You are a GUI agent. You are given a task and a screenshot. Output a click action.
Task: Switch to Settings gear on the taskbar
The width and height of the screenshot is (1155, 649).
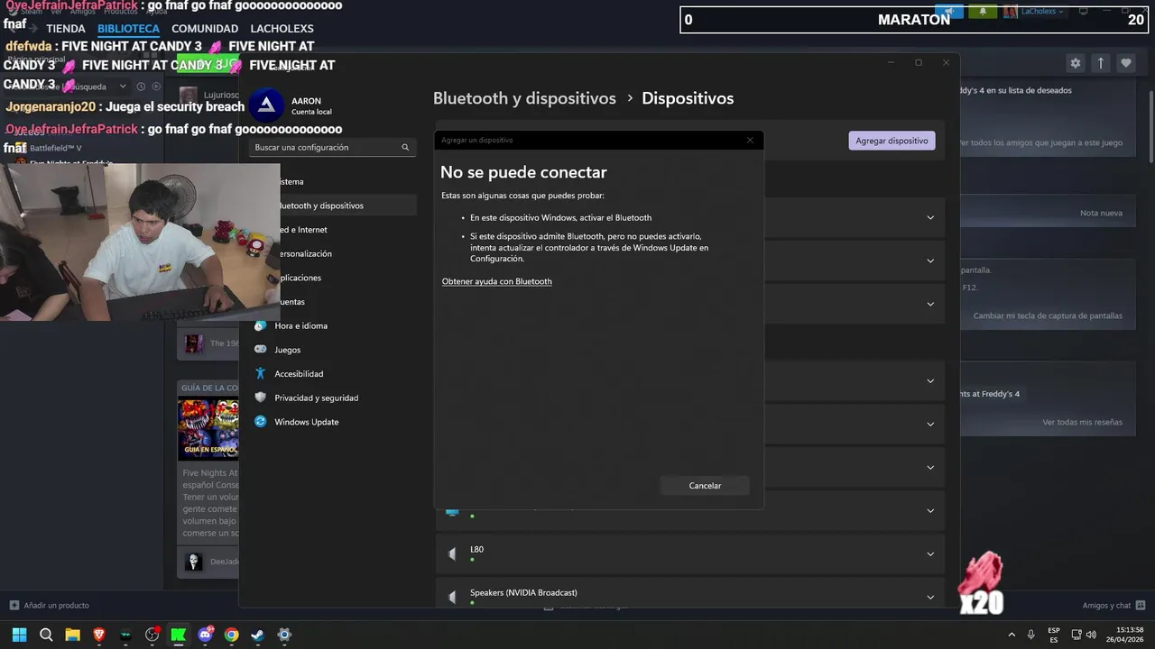coord(284,635)
